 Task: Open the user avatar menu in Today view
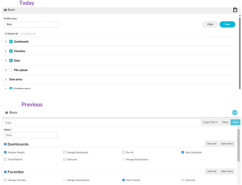[235, 10]
